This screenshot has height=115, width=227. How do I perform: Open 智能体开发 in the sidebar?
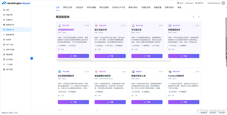tap(16, 35)
